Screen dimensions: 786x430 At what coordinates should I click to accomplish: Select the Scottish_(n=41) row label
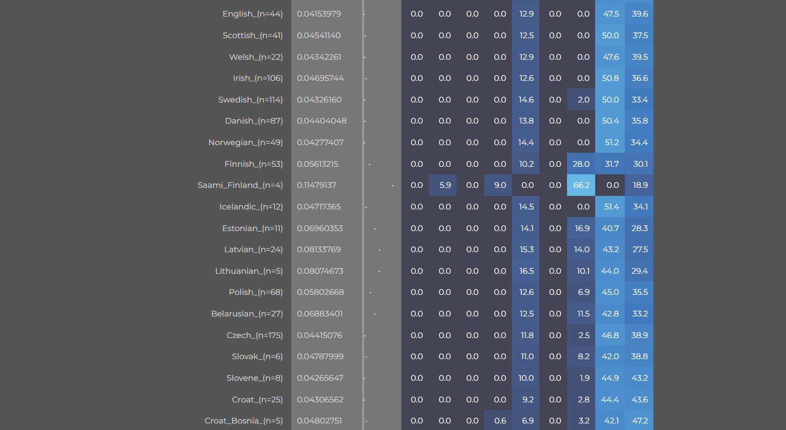253,36
